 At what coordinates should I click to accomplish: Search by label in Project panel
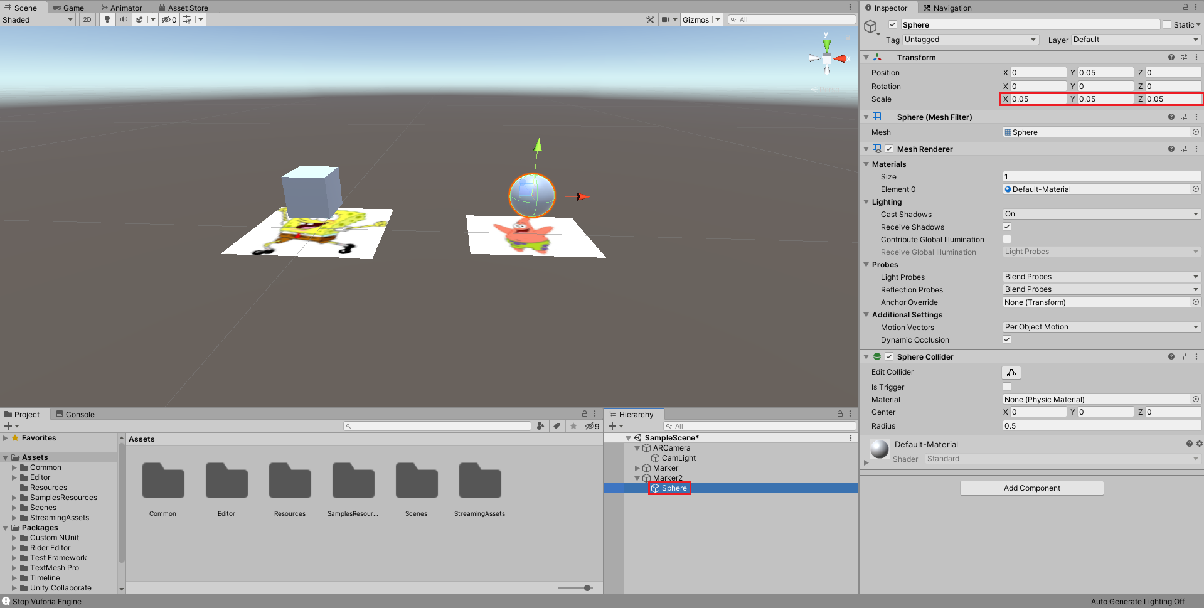point(557,426)
